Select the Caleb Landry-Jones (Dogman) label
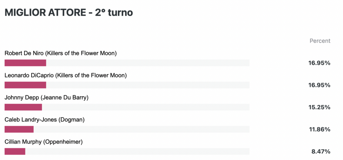 [45, 120]
